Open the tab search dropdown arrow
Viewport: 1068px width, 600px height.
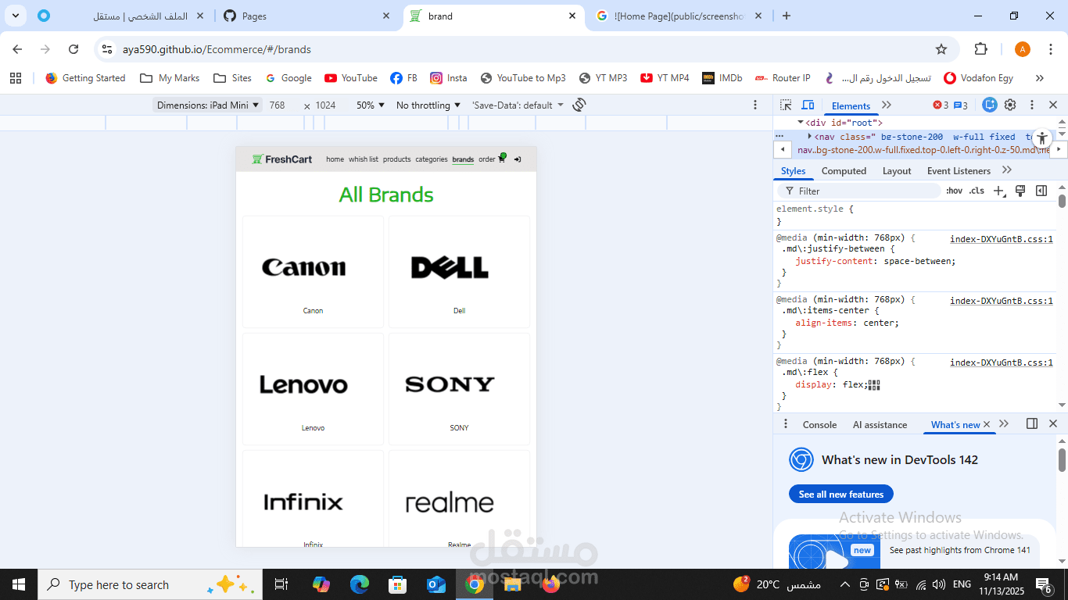coord(16,16)
